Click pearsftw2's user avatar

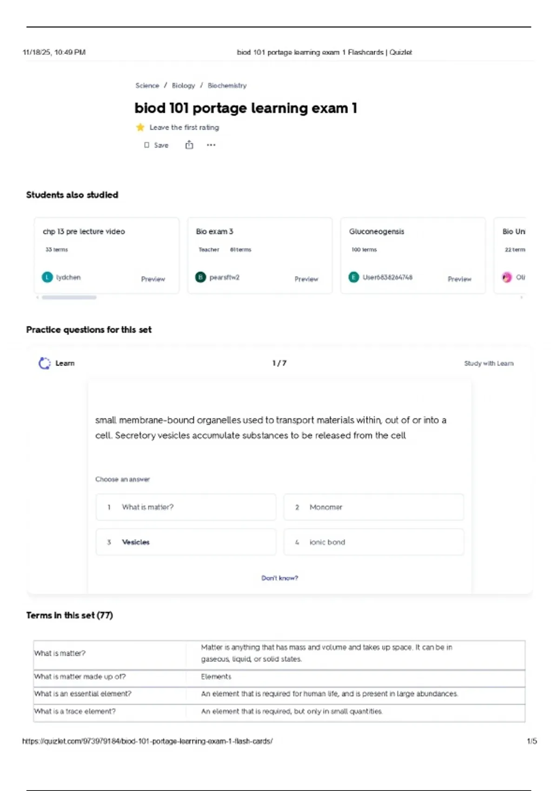click(x=200, y=277)
